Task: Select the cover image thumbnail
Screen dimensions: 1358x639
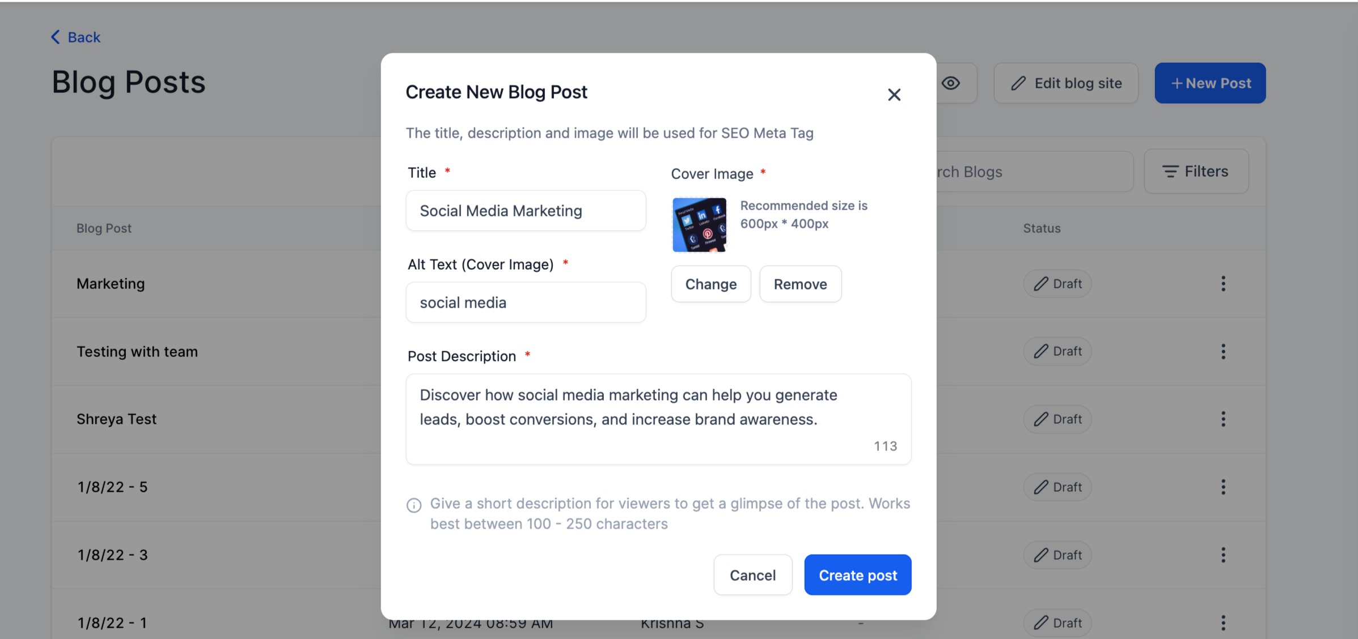Action: [x=699, y=225]
